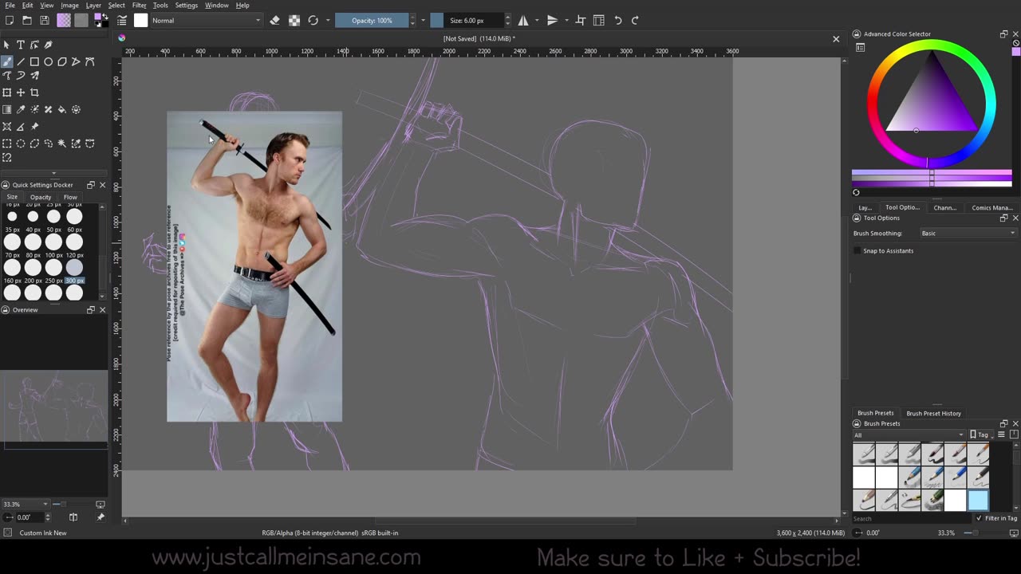The image size is (1021, 574).
Task: Switch to the Comics Manager tab
Action: point(991,207)
